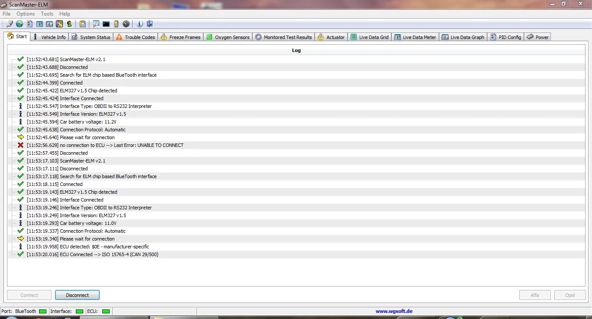592x319 pixels.
Task: Click the green check beside the ECU Connected entry
Action: click(x=20, y=254)
